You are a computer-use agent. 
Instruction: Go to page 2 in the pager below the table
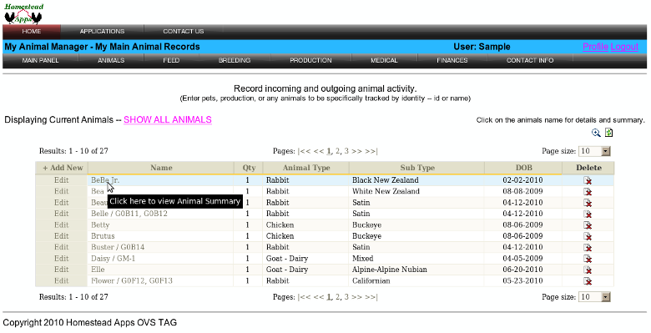point(337,297)
